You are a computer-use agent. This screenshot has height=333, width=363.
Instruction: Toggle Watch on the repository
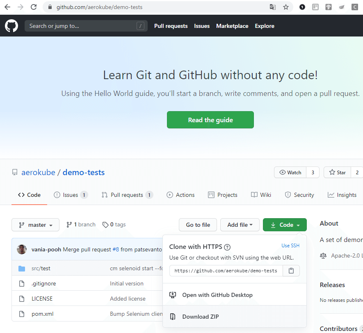click(290, 172)
